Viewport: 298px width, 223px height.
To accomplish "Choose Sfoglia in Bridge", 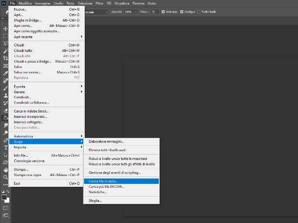I will click(x=46, y=20).
